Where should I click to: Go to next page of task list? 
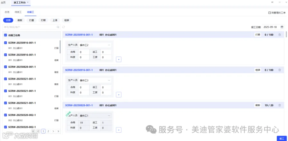(x=53, y=131)
